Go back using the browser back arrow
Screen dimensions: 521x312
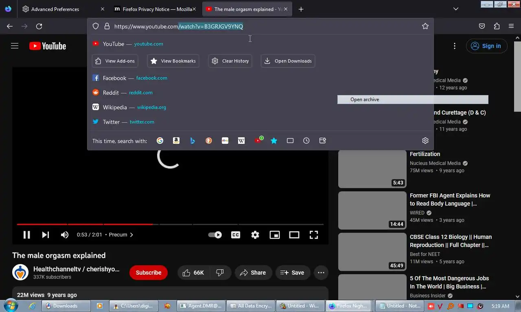pyautogui.click(x=10, y=26)
